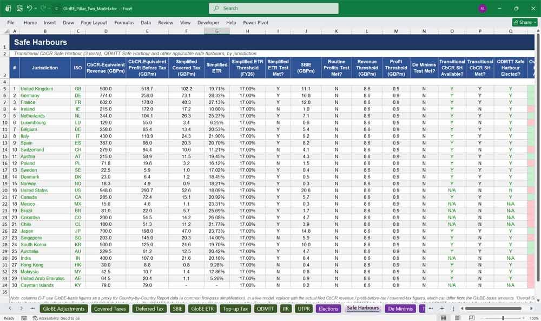Open the user account avatar
Screen dimensions: 541x321
click(x=483, y=8)
